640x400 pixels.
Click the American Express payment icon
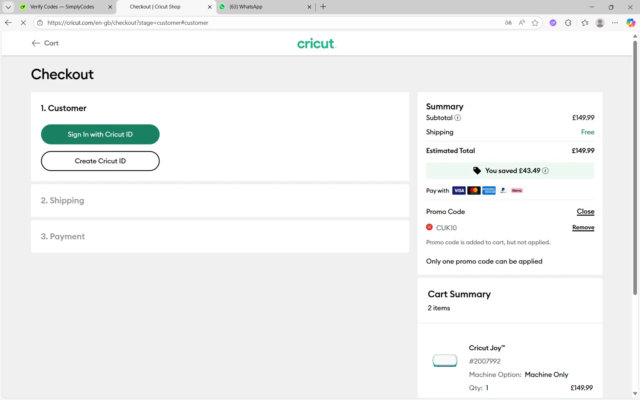489,191
